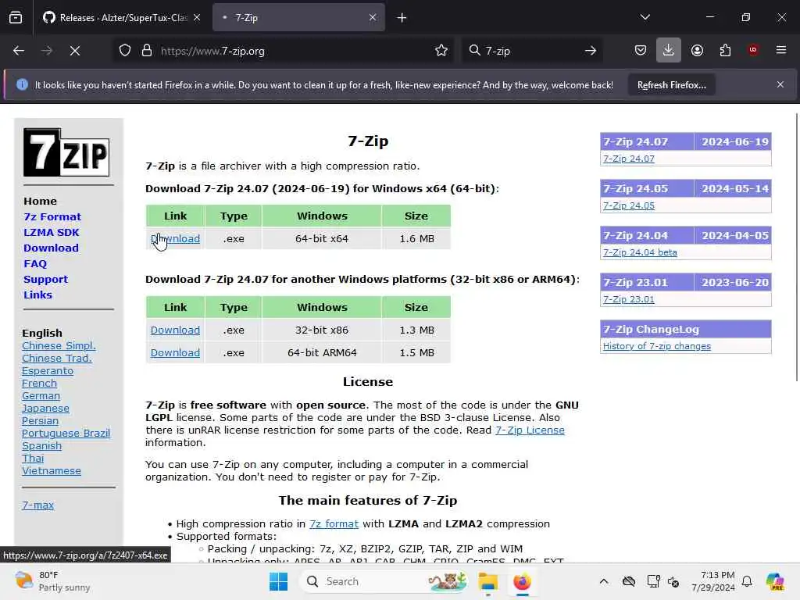The height and width of the screenshot is (600, 800).
Task: Open Windows Start menu
Action: [279, 581]
